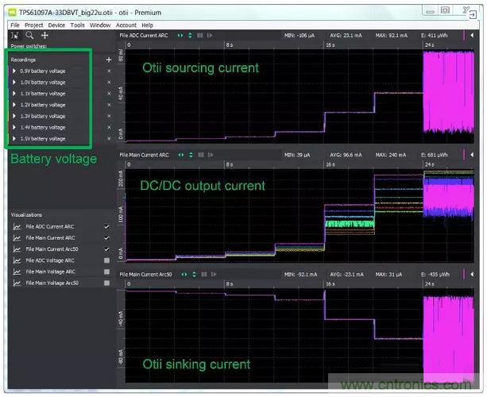Screen dimensions: 487x397
Task: Delete the 0.9V battery voltage recording
Action: 109,71
